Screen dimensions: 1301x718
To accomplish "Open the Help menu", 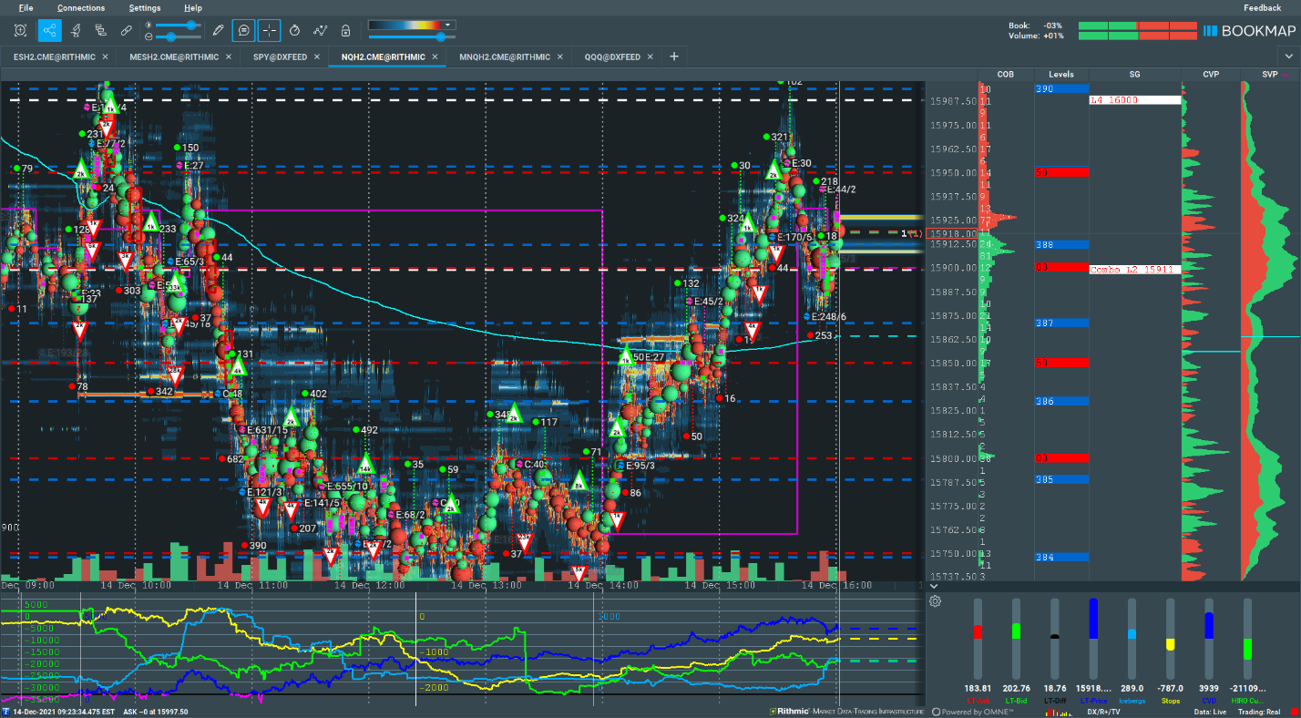I will pyautogui.click(x=193, y=7).
